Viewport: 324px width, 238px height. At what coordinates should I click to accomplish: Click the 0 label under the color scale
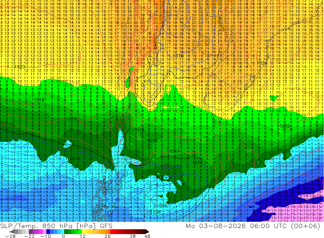[63, 236]
